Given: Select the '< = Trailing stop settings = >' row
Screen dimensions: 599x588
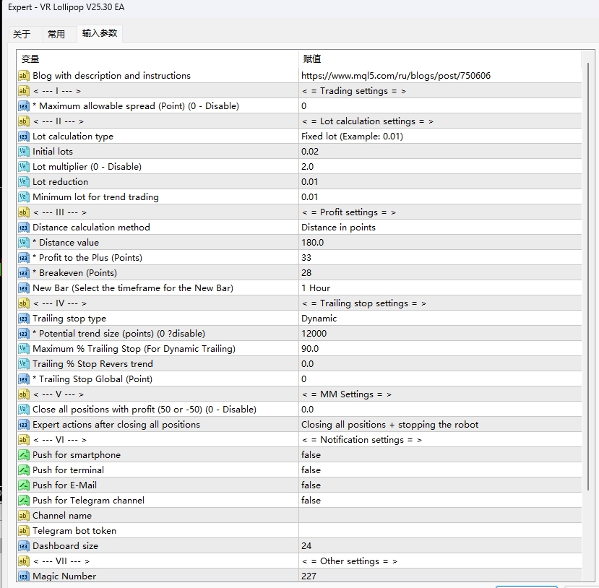Looking at the screenshot, I should click(x=299, y=303).
